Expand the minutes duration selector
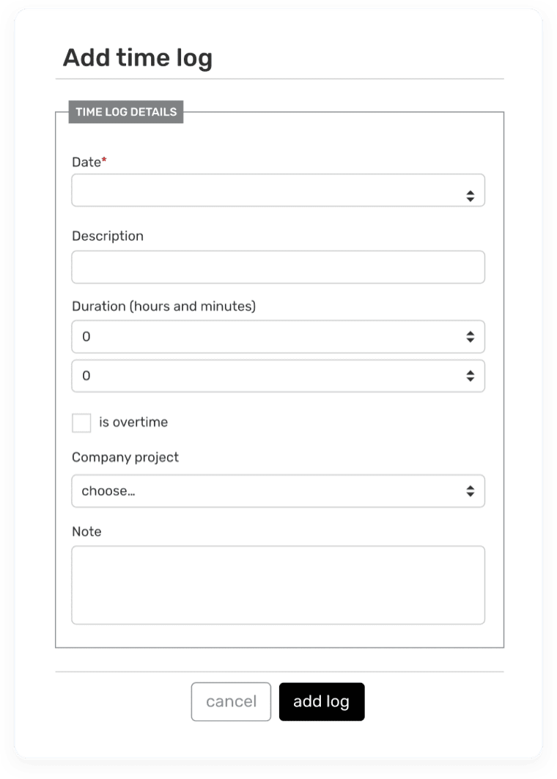Image resolution: width=557 pixels, height=779 pixels. point(278,375)
